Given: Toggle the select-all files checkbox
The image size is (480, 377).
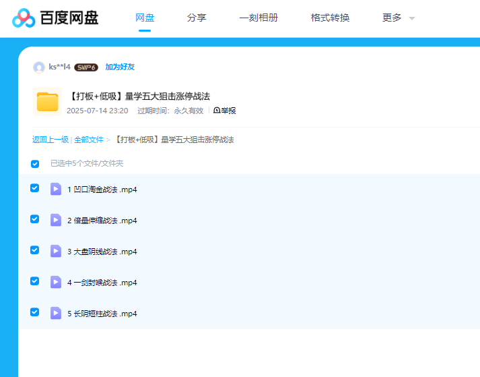Looking at the screenshot, I should 35,164.
